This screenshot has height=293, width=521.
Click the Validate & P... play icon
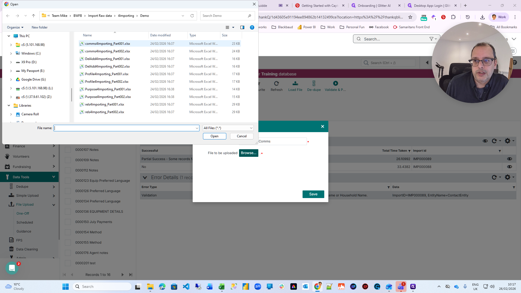click(x=335, y=83)
